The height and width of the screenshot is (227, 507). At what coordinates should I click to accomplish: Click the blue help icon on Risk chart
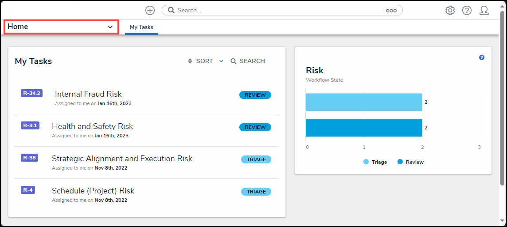(482, 57)
